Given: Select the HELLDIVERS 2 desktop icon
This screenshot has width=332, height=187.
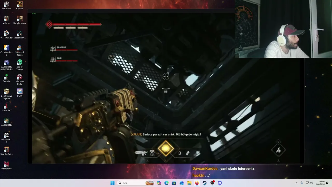Looking at the screenshot, I should click(x=6, y=138).
